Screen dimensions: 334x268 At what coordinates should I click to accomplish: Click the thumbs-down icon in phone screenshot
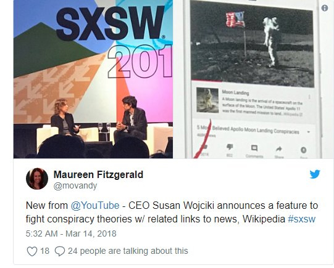230,147
